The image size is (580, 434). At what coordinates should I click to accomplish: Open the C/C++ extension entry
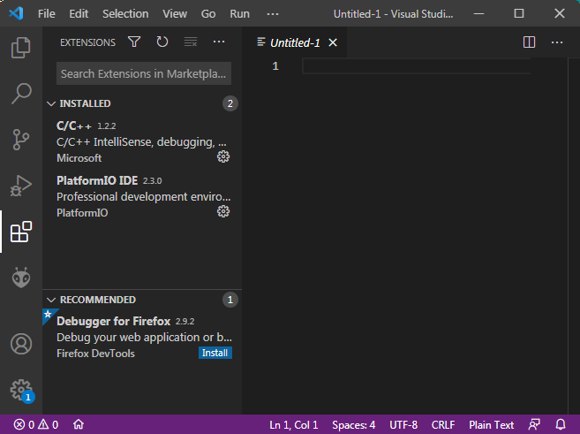(x=142, y=141)
